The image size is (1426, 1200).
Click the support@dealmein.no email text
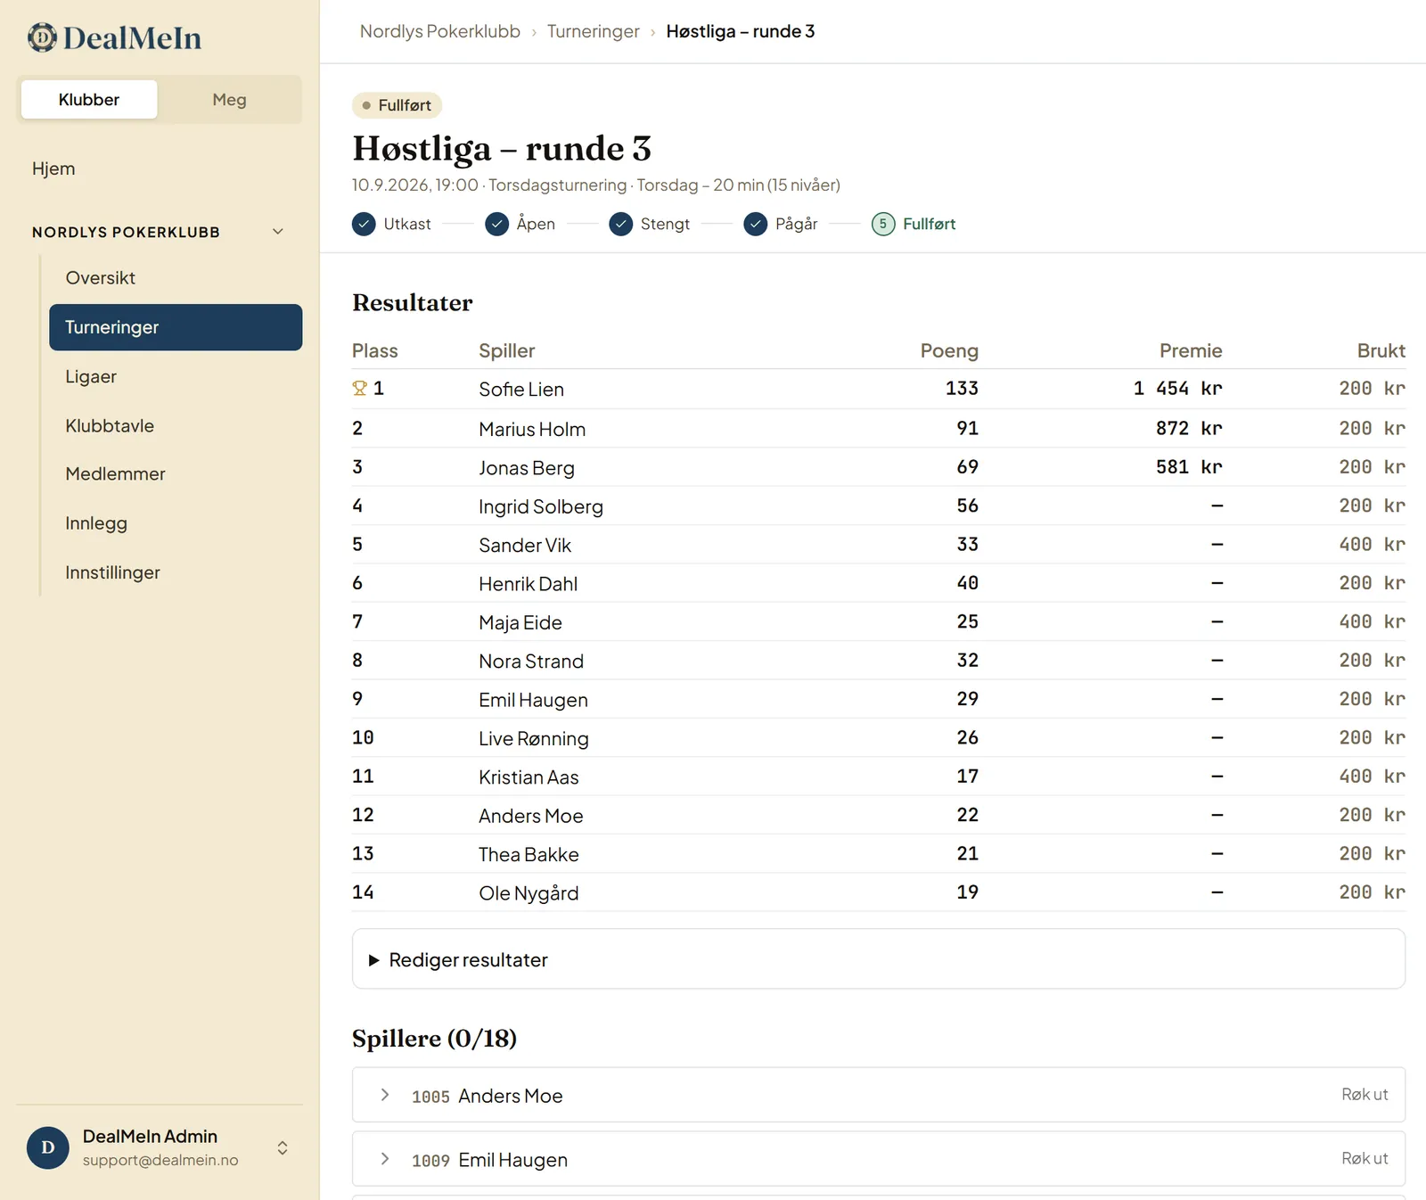[160, 1160]
